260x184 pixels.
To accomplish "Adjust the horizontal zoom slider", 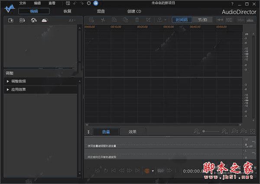I will click(x=211, y=131).
